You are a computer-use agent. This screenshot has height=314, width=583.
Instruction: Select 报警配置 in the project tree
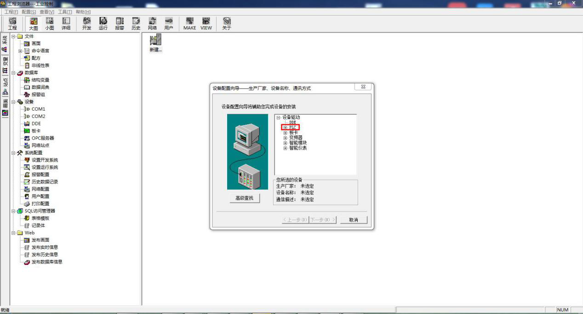pos(40,174)
